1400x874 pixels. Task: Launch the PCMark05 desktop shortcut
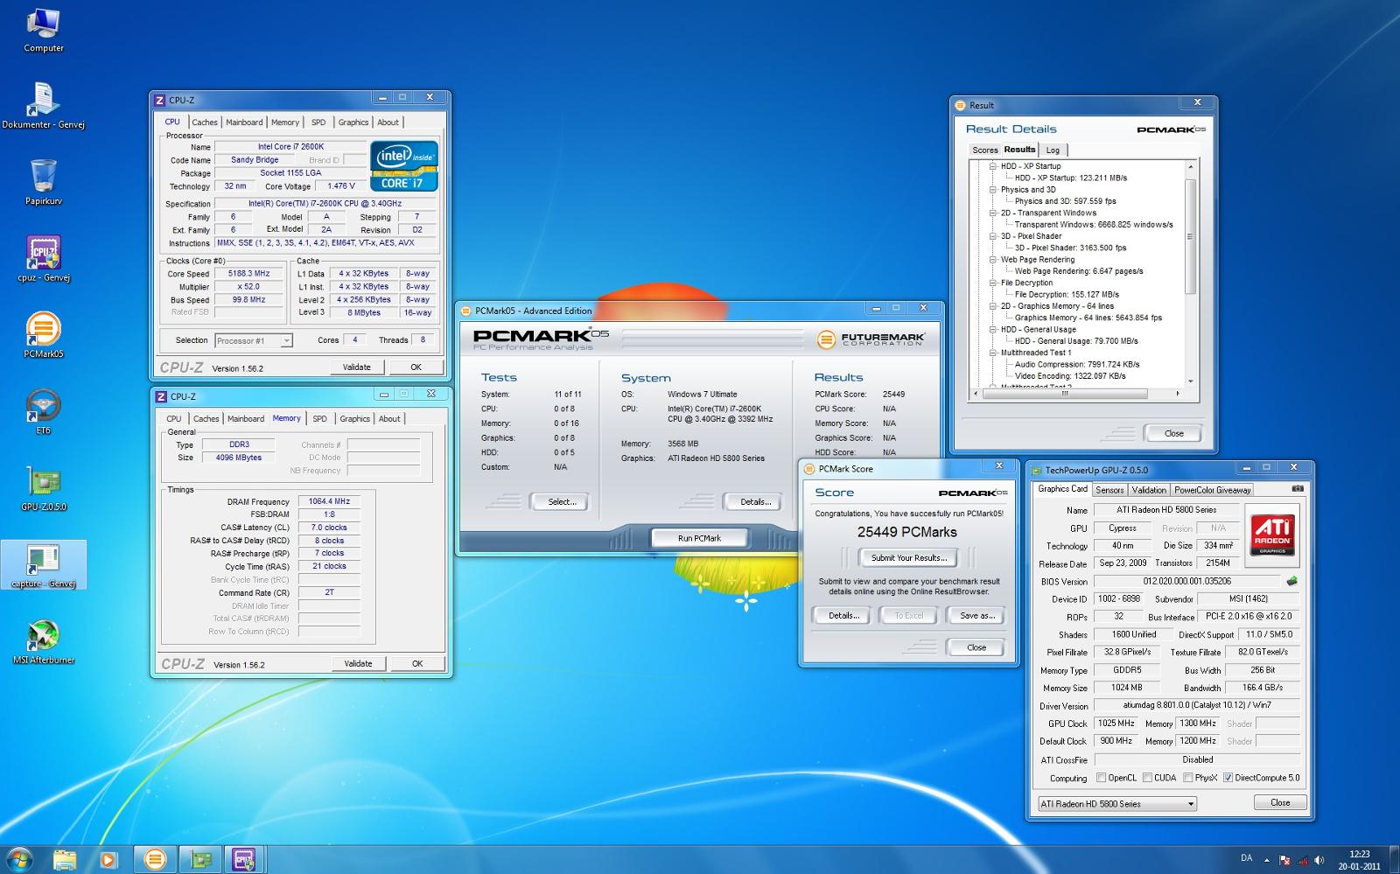tap(43, 335)
